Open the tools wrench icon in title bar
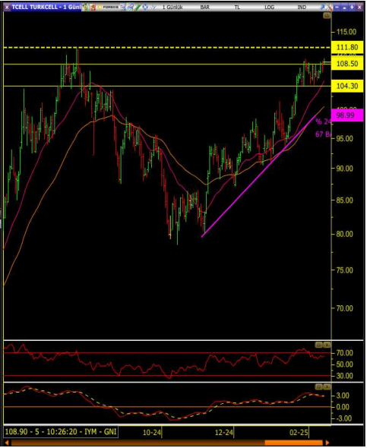This screenshot has height=448, width=367. tap(330, 7)
